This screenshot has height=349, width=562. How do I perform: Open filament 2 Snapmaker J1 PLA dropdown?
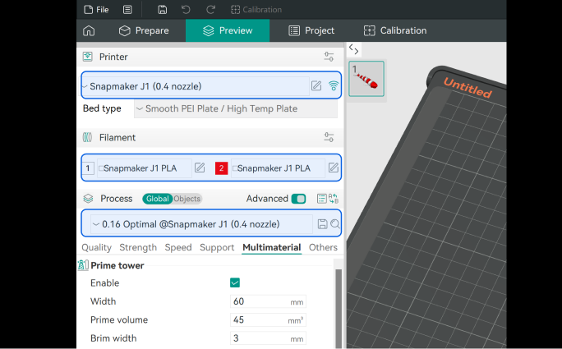278,168
